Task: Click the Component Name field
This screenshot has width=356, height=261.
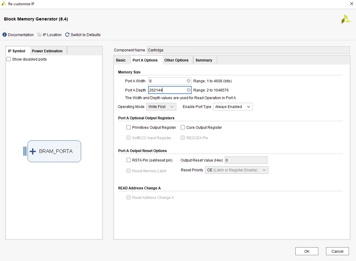Action: [248, 50]
